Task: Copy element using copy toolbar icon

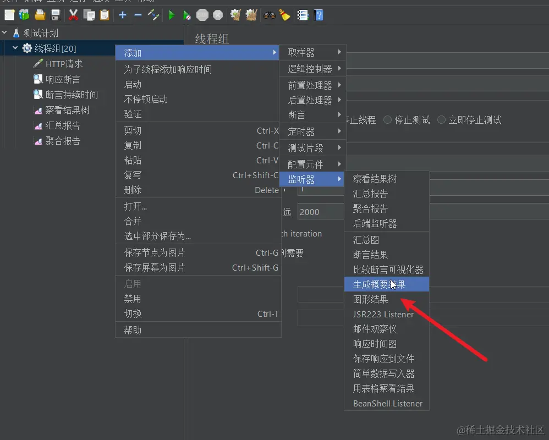Action: pos(88,15)
